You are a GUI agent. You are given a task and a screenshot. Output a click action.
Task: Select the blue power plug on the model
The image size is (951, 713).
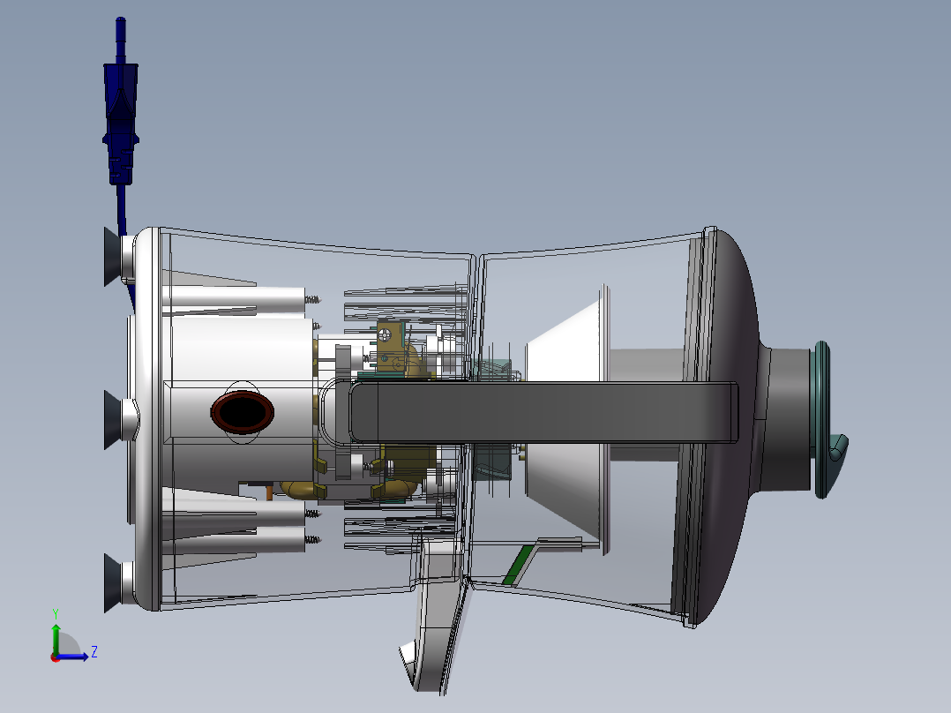point(121,102)
